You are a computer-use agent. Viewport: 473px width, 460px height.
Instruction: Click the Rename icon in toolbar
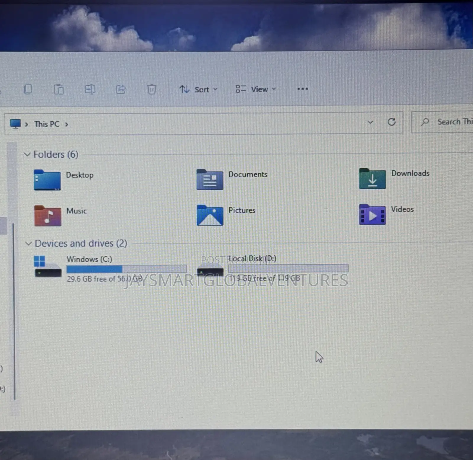(90, 89)
